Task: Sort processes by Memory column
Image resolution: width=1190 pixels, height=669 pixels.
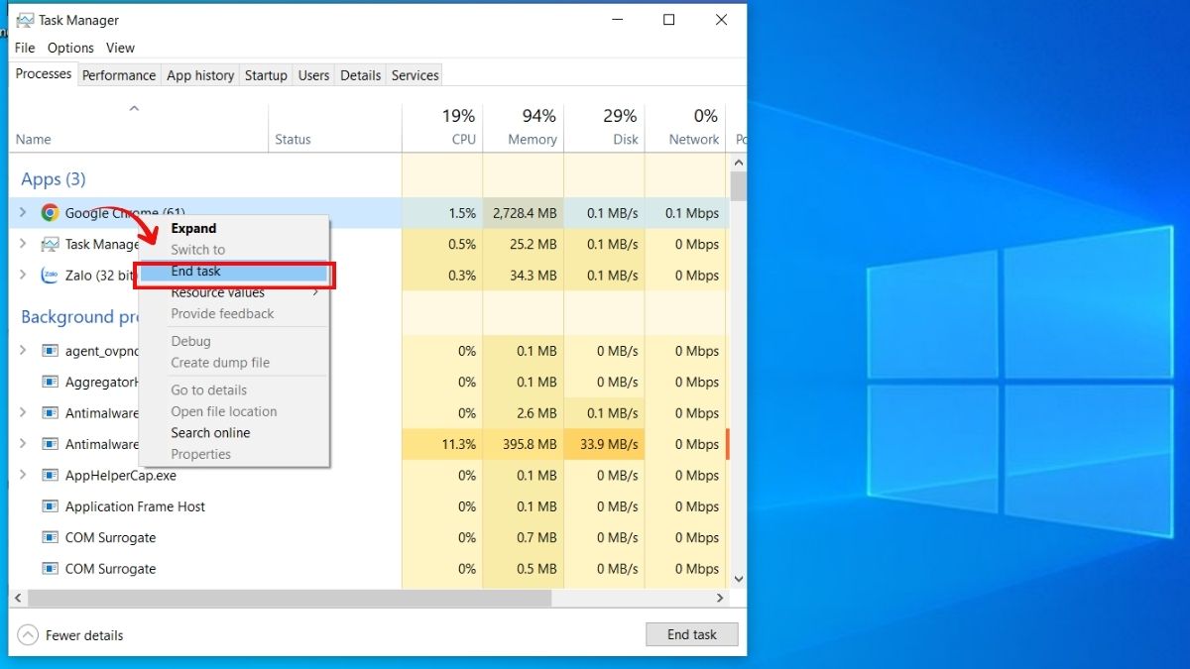Action: click(523, 127)
